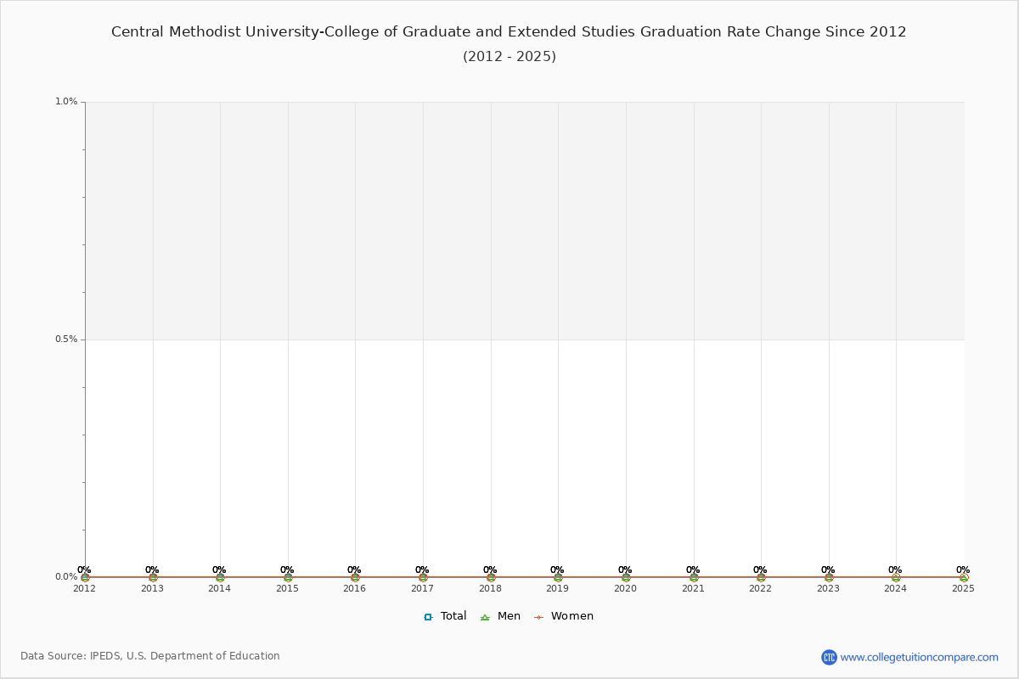Click the 2025 data point marker

pyautogui.click(x=964, y=577)
